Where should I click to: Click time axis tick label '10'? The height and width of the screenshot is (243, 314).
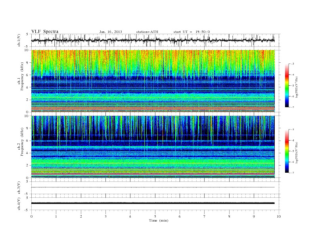tap(279, 216)
